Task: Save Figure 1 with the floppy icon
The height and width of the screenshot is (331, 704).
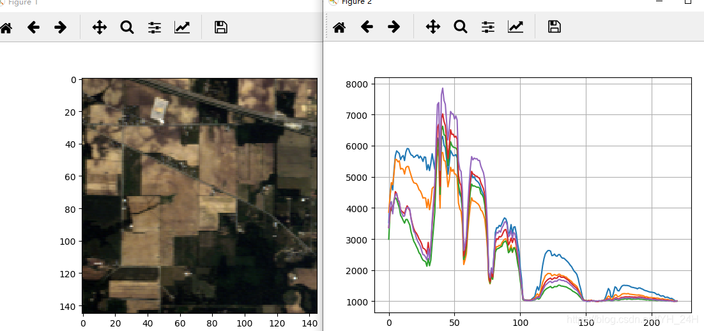Action: (x=220, y=28)
